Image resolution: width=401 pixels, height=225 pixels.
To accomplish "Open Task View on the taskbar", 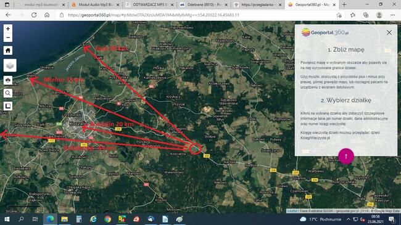I will click(x=35, y=219).
